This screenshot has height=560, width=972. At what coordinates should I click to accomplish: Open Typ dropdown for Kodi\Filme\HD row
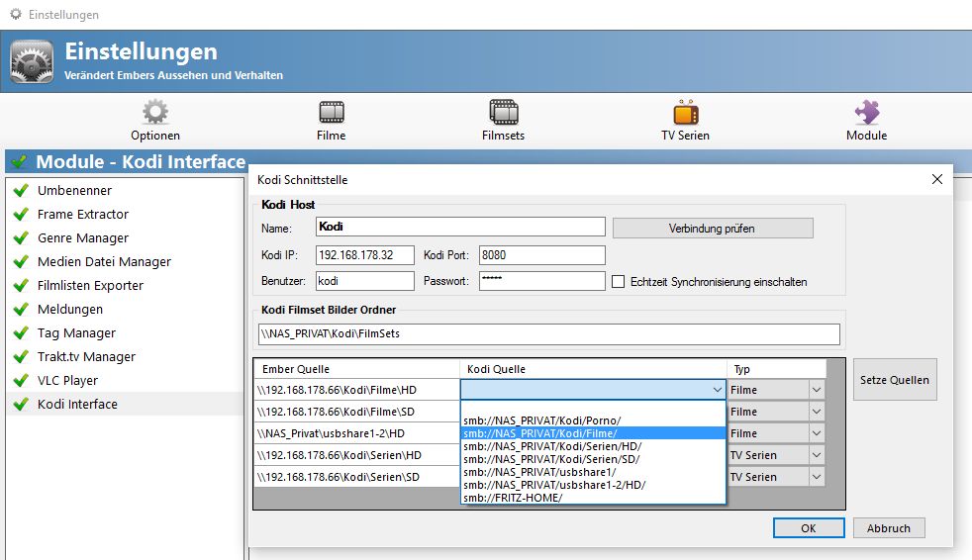pyautogui.click(x=817, y=390)
